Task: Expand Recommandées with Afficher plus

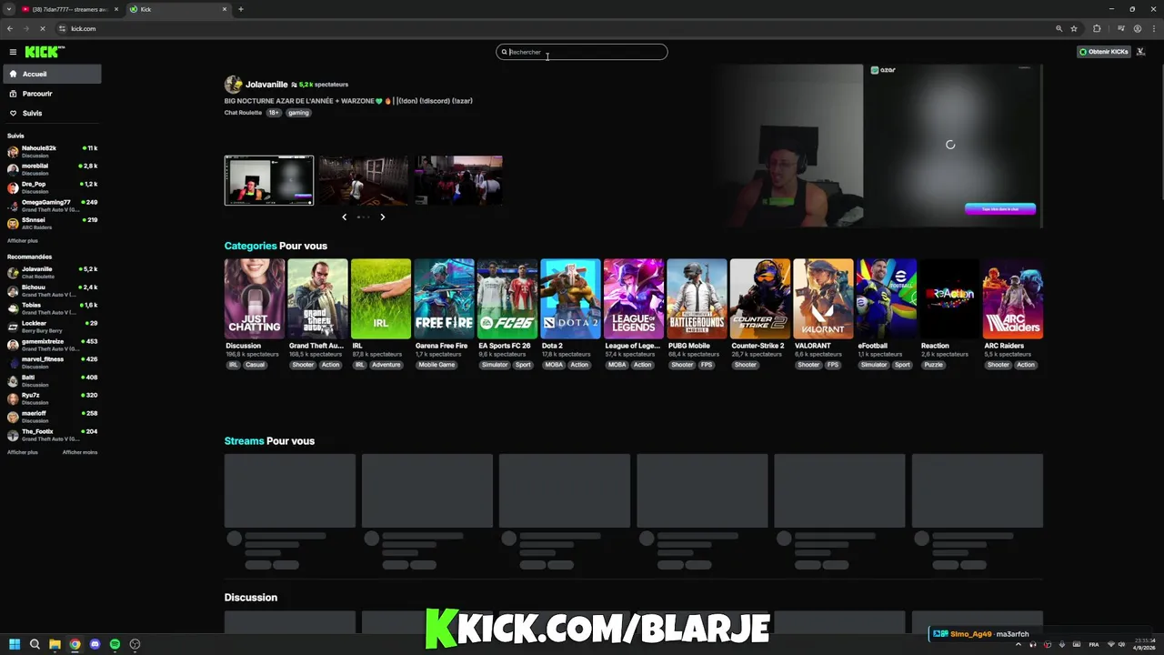Action: tap(23, 452)
